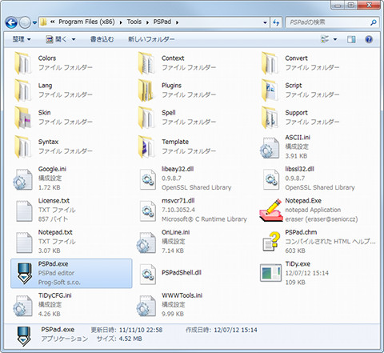Select the PSPad.chm help file icon

point(271,242)
